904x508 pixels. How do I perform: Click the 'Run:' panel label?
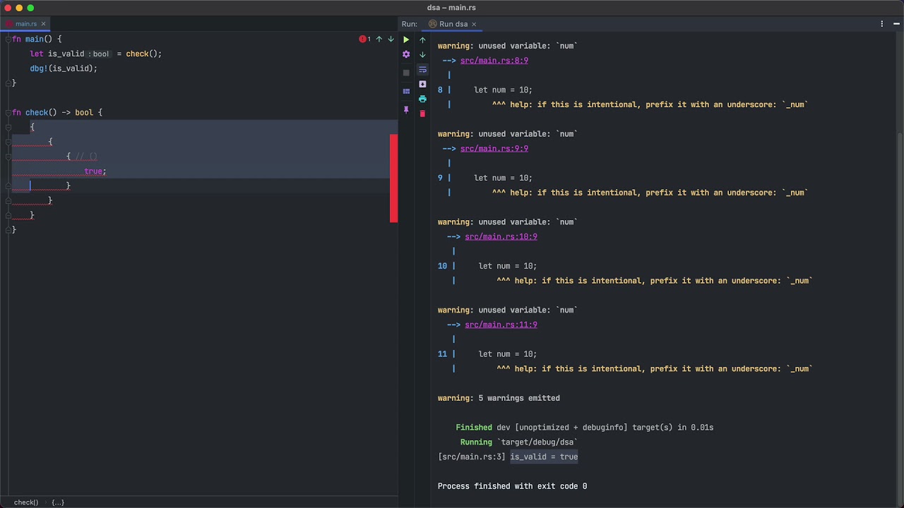[x=410, y=24]
